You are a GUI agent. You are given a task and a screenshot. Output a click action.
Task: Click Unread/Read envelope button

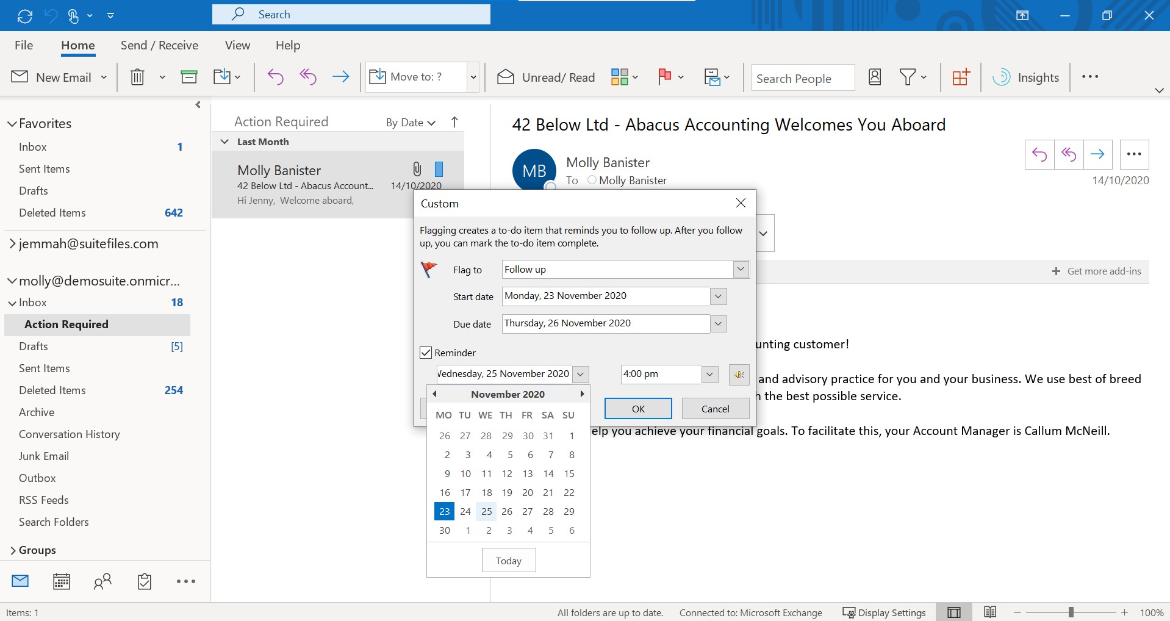546,77
